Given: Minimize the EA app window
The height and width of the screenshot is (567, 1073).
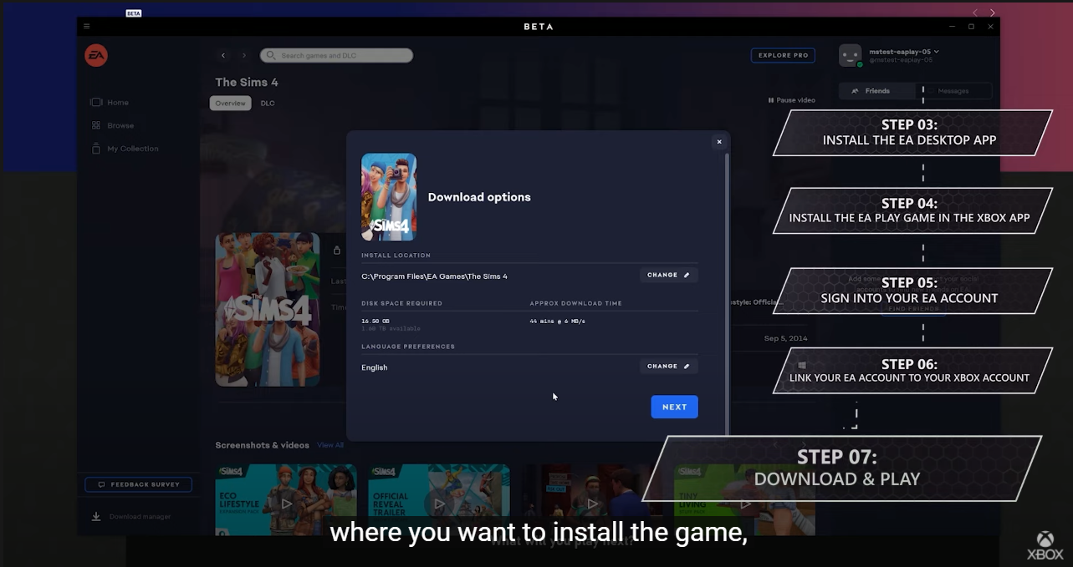Looking at the screenshot, I should (x=951, y=27).
